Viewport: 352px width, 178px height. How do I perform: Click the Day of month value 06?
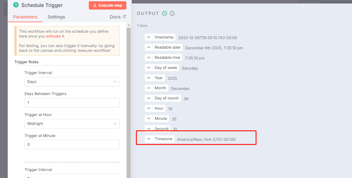186,99
